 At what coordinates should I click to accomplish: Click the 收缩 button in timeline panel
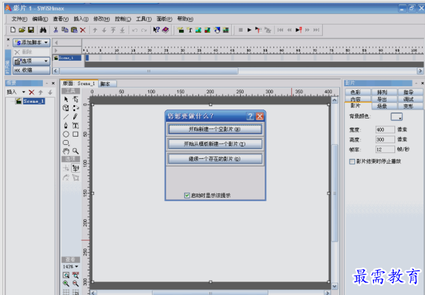[x=32, y=70]
